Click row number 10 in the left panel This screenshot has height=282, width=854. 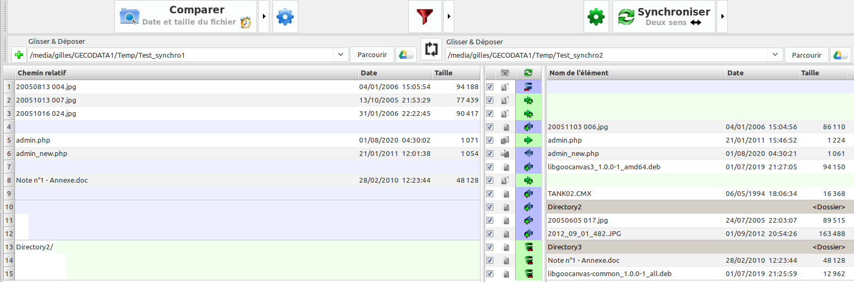(9, 207)
